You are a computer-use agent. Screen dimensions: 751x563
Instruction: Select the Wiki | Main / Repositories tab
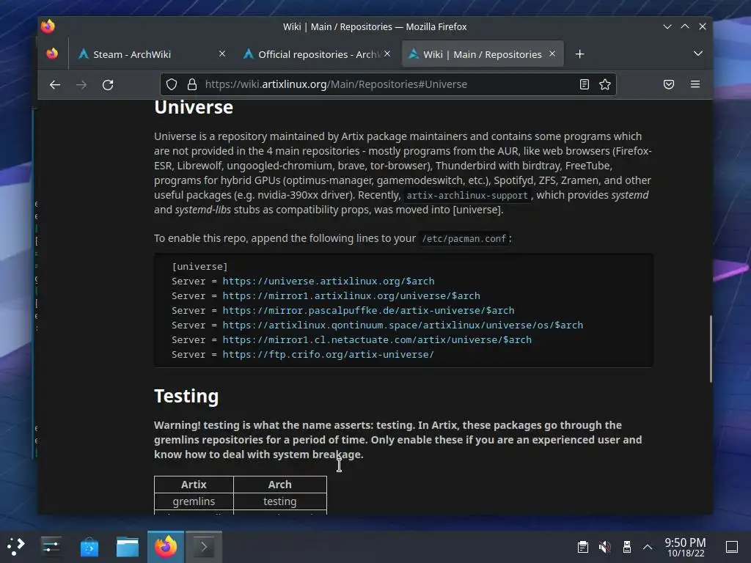483,54
